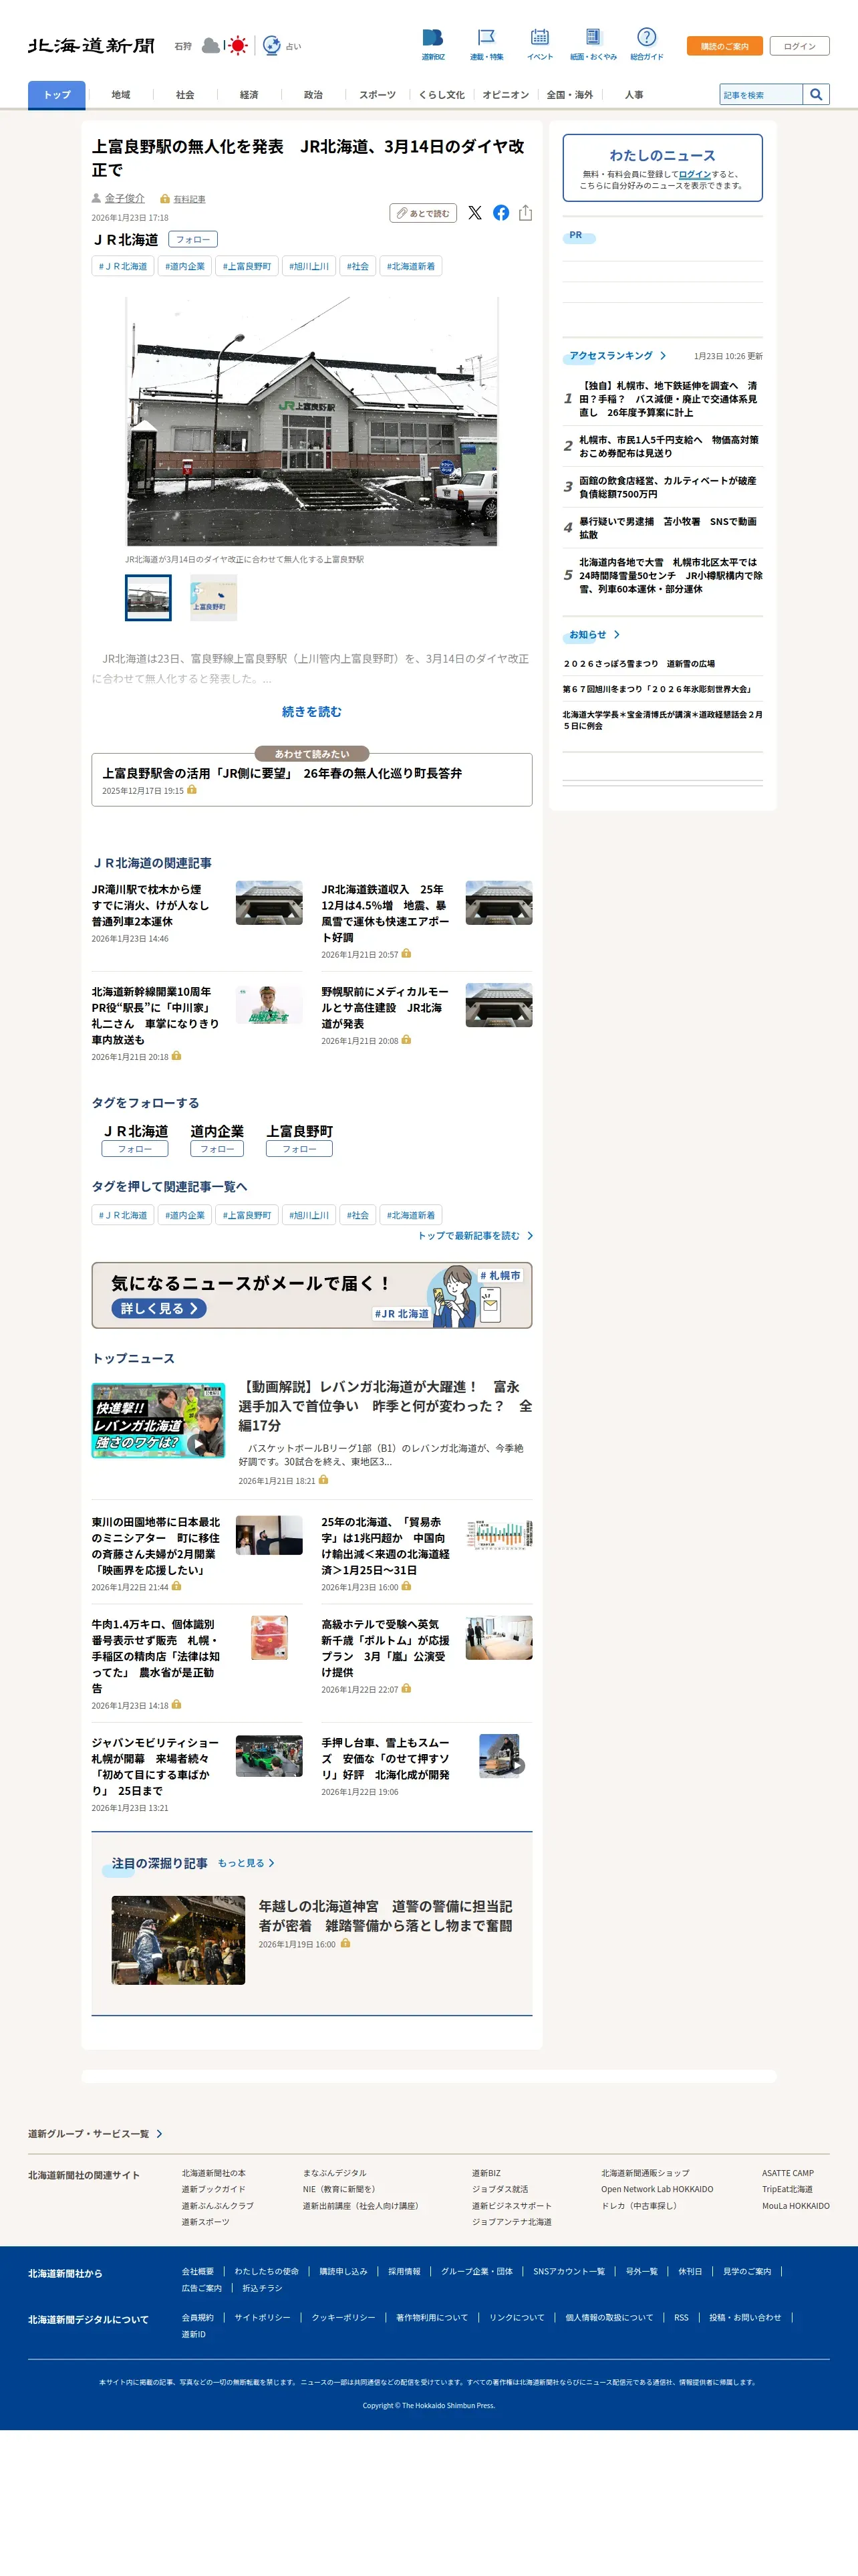
Task: Select the station photo thumbnail
Action: click(148, 598)
